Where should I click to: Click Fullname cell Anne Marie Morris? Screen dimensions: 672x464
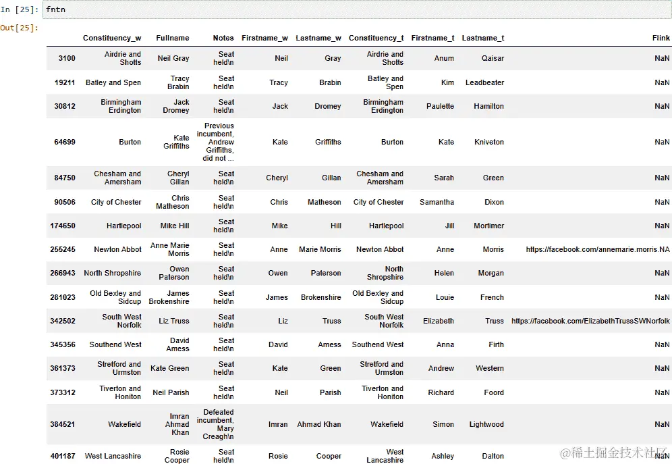tap(170, 249)
